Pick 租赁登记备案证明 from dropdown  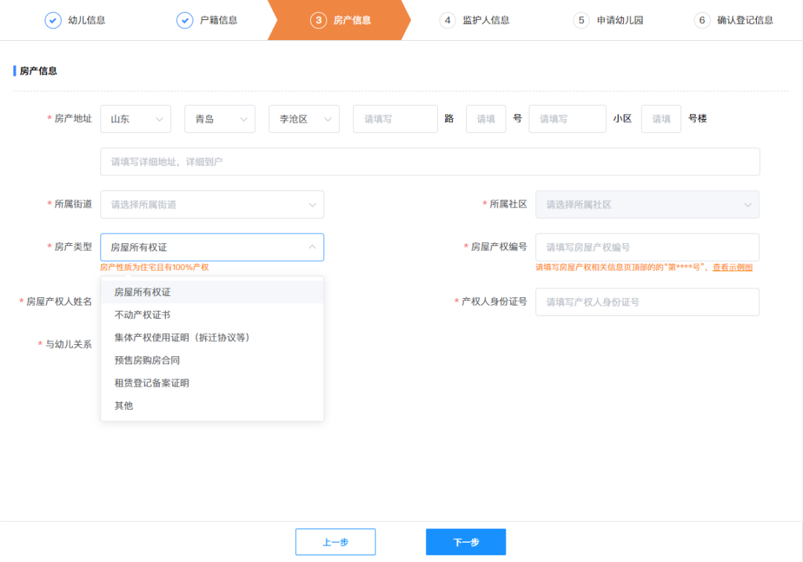point(152,383)
